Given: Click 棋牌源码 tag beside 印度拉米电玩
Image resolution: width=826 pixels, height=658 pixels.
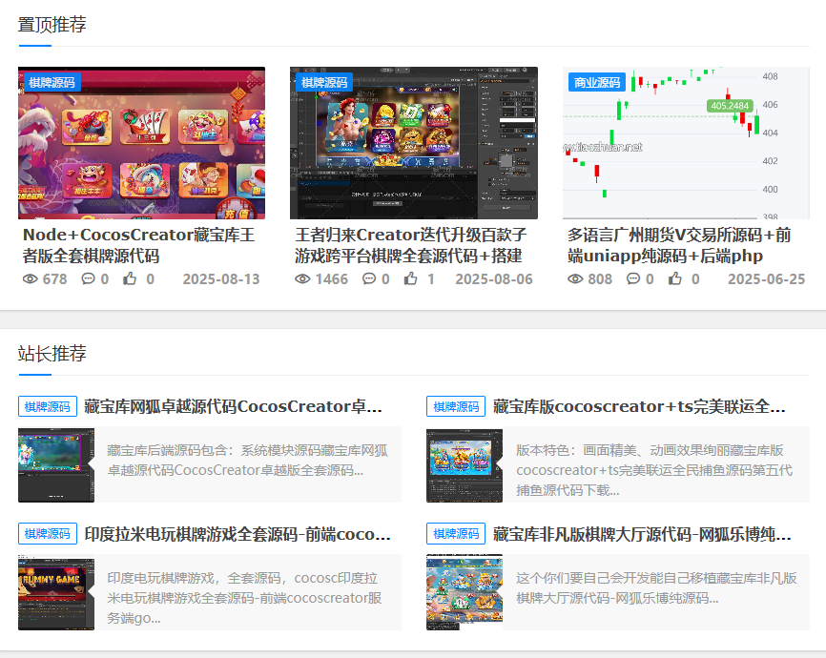Looking at the screenshot, I should point(48,534).
